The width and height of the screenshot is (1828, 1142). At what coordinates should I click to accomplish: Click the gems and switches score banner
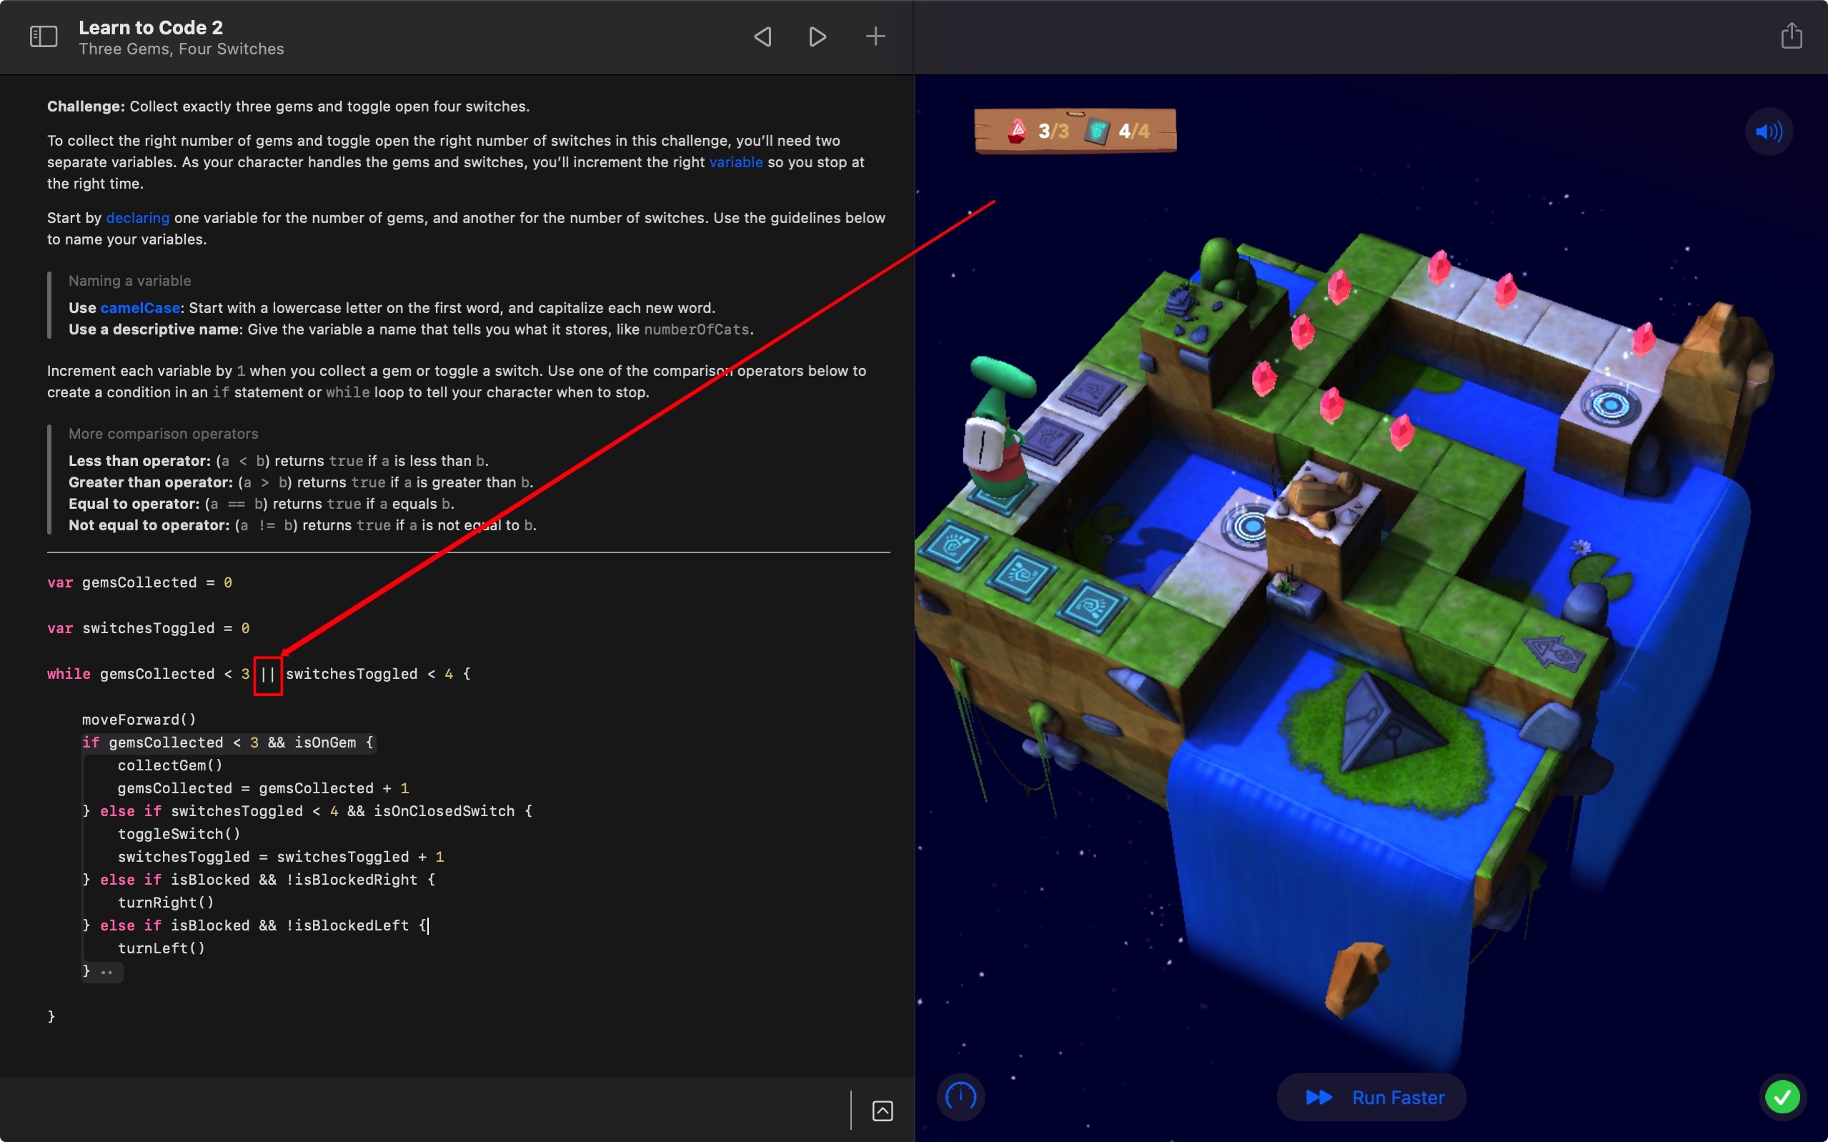[1076, 131]
